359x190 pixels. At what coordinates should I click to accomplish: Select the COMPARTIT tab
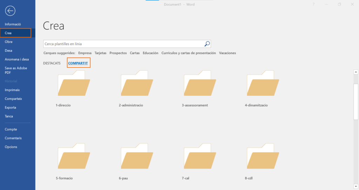click(79, 63)
